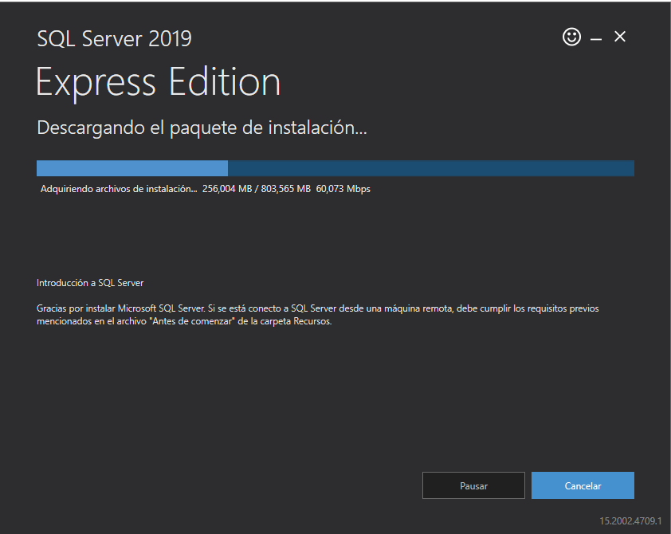Open the smiley face feedback icon
Image resolution: width=671 pixels, height=534 pixels.
tap(571, 37)
